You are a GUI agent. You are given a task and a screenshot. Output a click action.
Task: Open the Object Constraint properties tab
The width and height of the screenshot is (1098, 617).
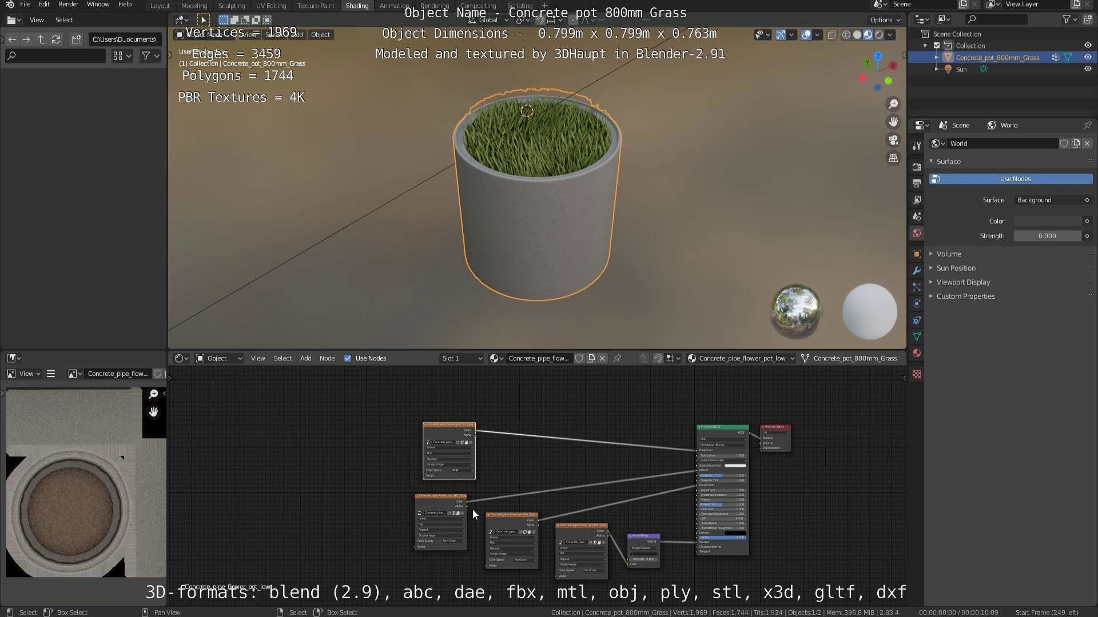tap(917, 320)
